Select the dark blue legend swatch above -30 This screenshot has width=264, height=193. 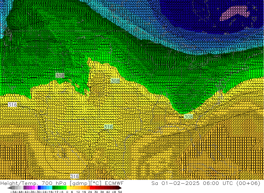click(39, 188)
